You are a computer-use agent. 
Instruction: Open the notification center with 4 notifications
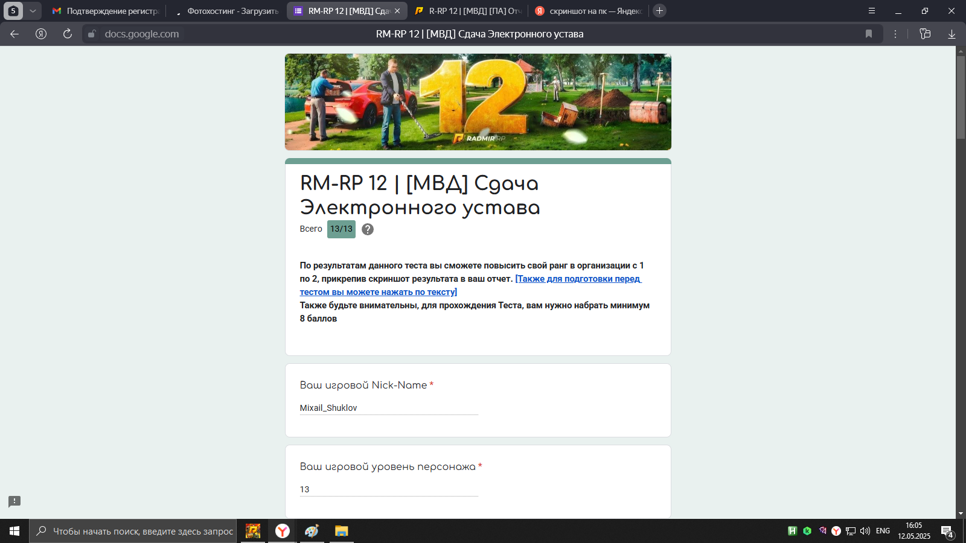click(x=947, y=532)
